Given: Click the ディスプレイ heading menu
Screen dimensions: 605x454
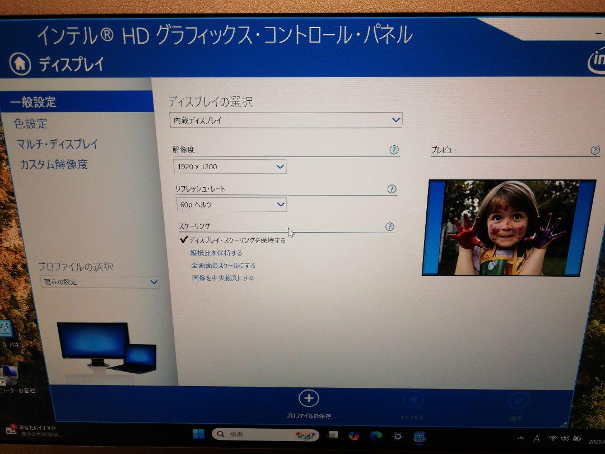Looking at the screenshot, I should coord(71,64).
